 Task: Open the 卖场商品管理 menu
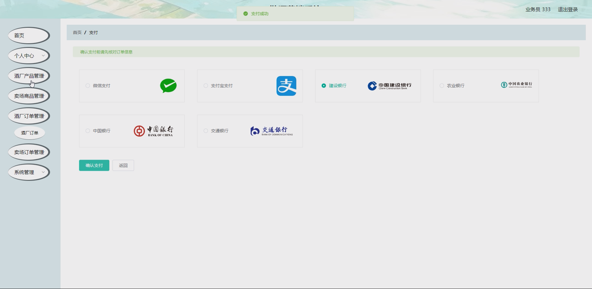pos(29,96)
